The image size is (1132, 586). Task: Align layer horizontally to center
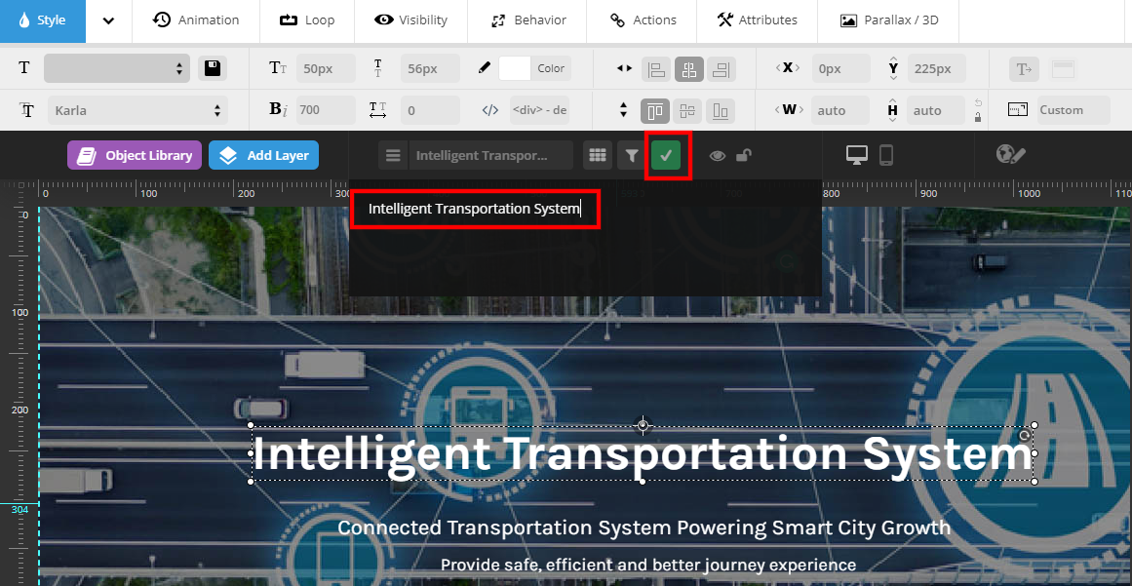tap(688, 68)
